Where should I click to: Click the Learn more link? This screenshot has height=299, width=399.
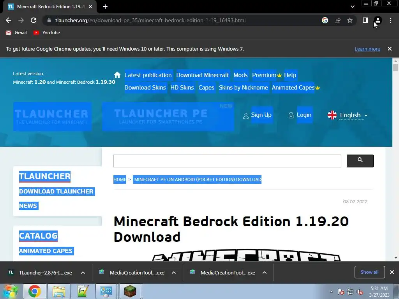367,49
